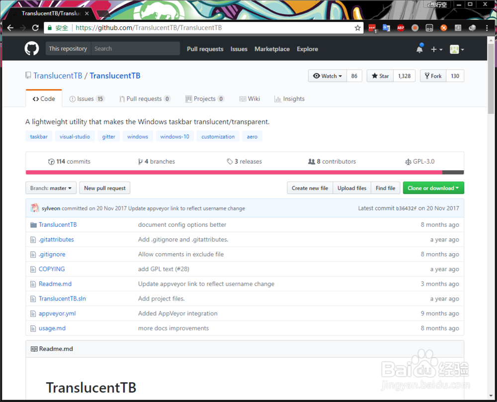Open repository Pull requests tab
The image size is (497, 402).
click(145, 99)
